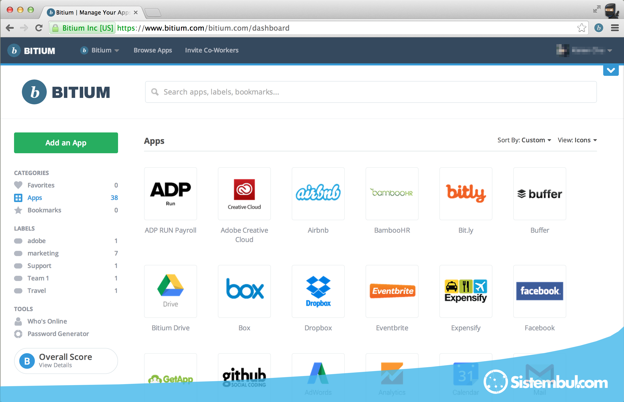624x402 pixels.
Task: Click the Chrome profile ninja avatar
Action: coord(612,11)
